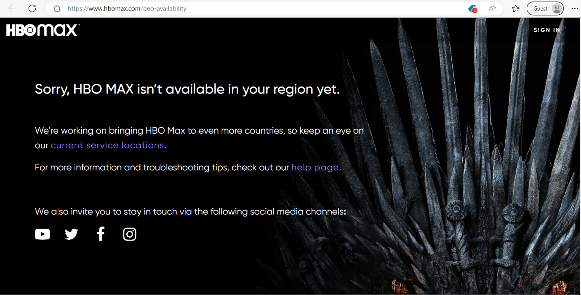Open HBO Max's Twitter page
Viewport: 581px width, 295px height.
coord(71,234)
